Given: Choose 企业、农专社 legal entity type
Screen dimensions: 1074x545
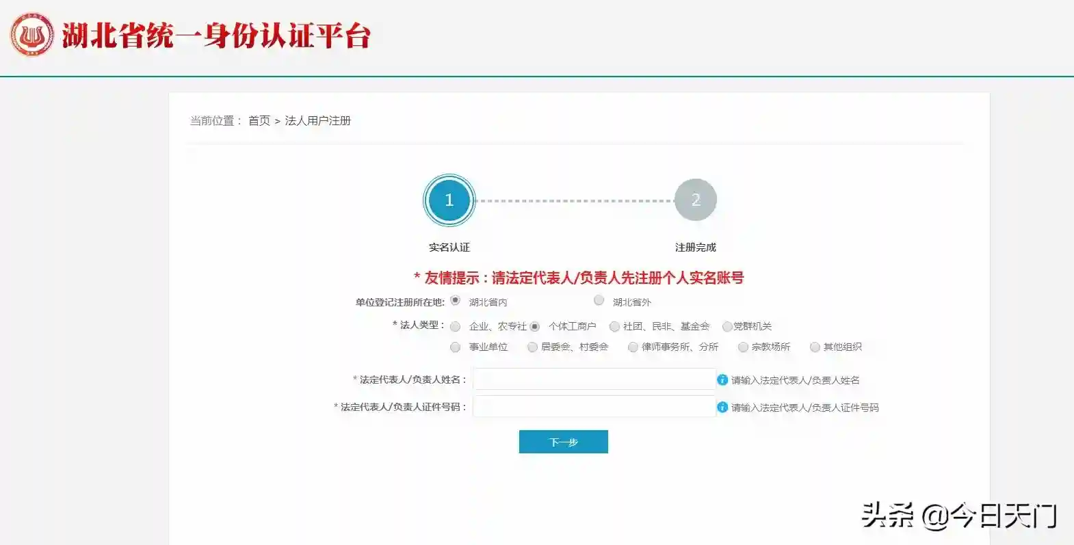Looking at the screenshot, I should pos(456,327).
